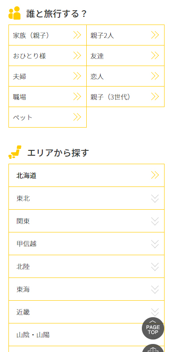173x352 pixels.
Task: Expand the 東北 area section
Action: click(86, 198)
